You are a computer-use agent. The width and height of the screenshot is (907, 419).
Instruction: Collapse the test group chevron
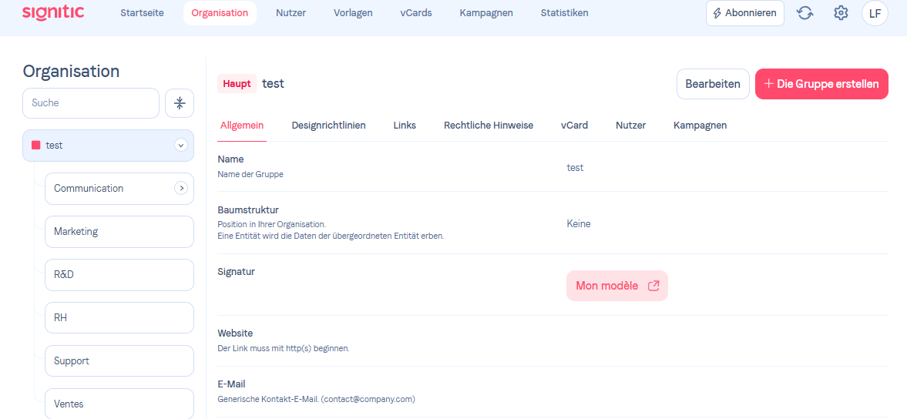pyautogui.click(x=181, y=146)
